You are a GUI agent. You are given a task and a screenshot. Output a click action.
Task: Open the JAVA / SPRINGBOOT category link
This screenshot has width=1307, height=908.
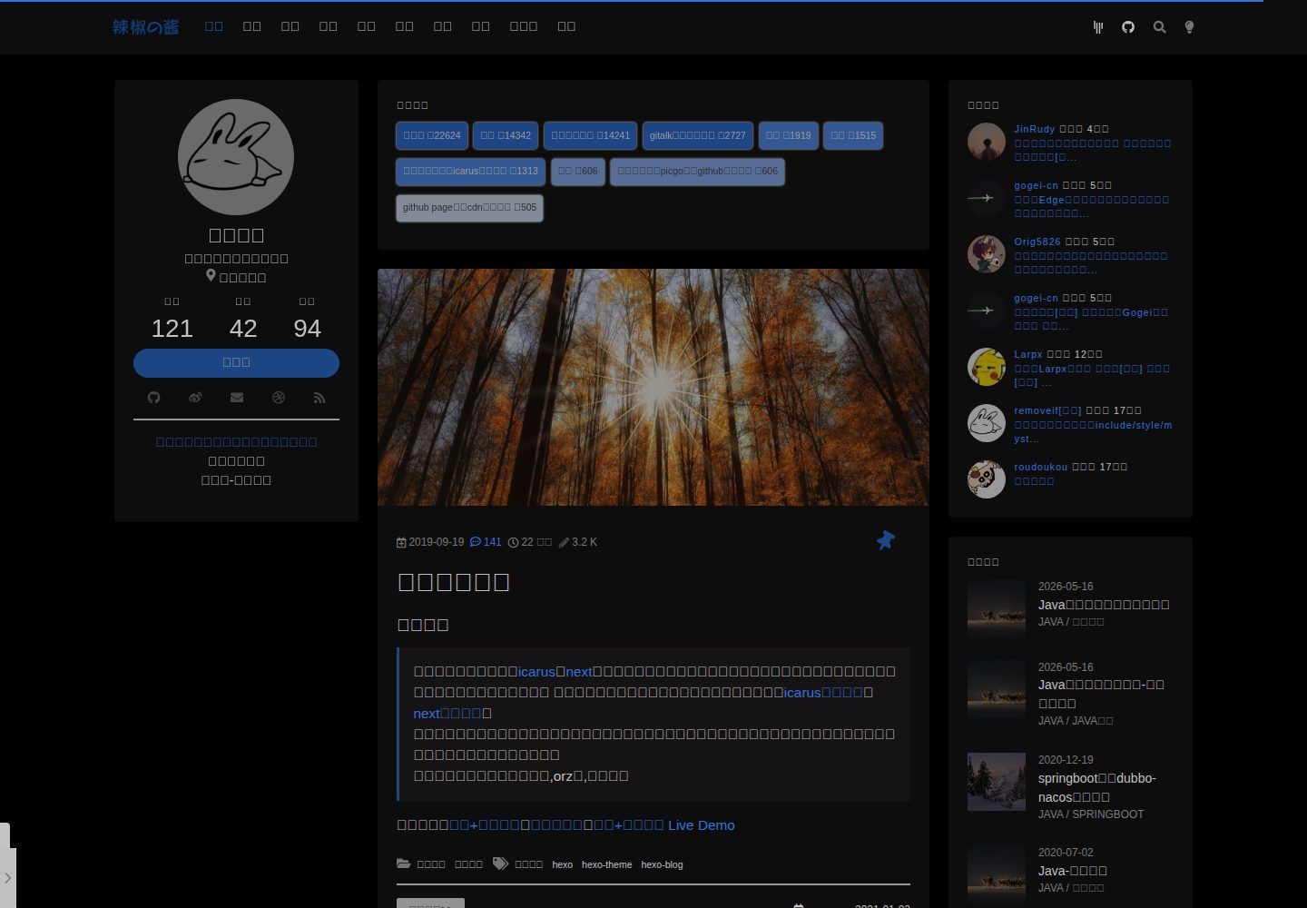click(1091, 814)
